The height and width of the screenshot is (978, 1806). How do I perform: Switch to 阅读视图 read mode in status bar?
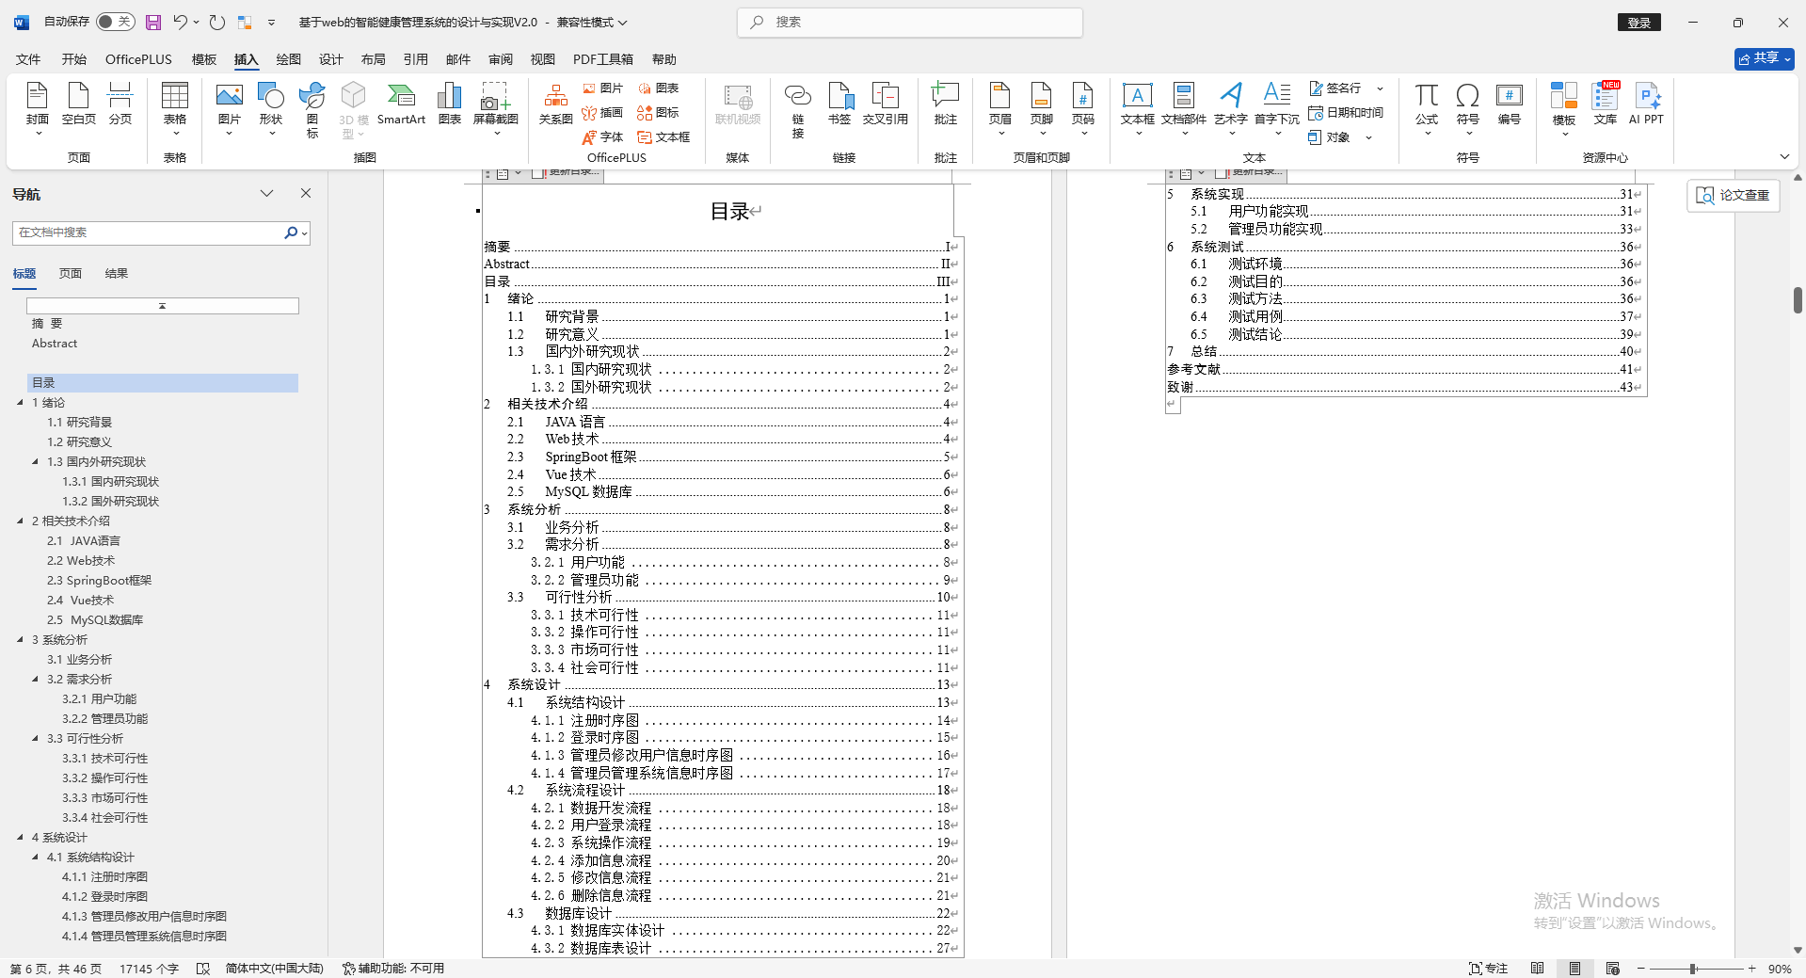(x=1538, y=968)
